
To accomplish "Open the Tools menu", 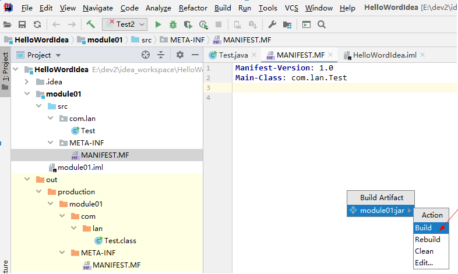I will pyautogui.click(x=267, y=8).
